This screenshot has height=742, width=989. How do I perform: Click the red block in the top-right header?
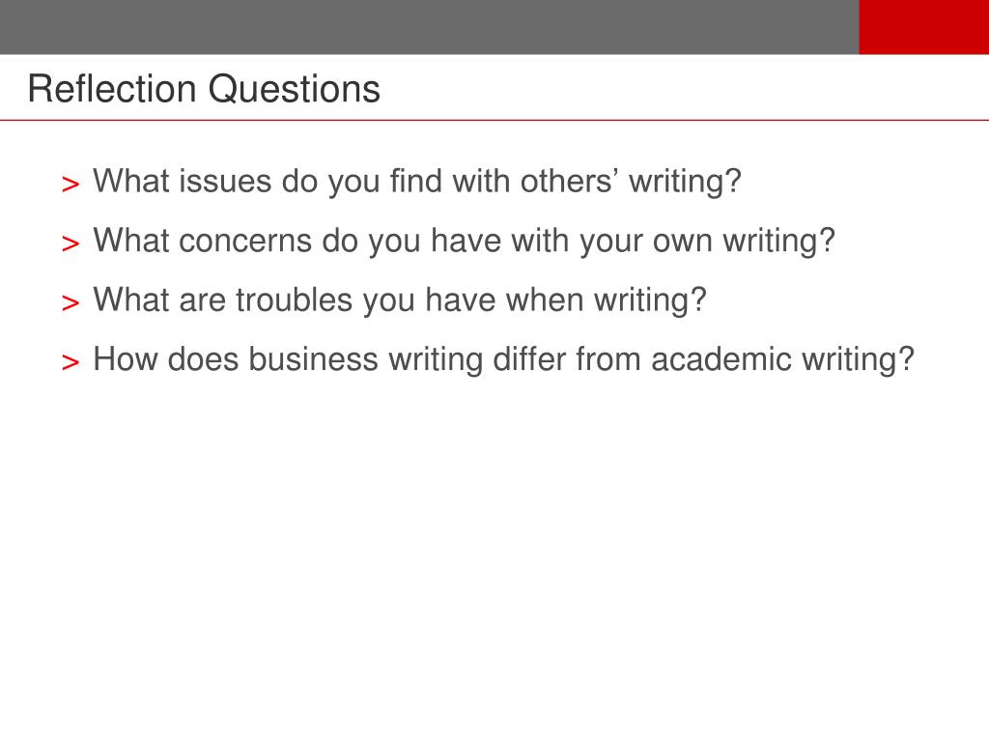(924, 27)
